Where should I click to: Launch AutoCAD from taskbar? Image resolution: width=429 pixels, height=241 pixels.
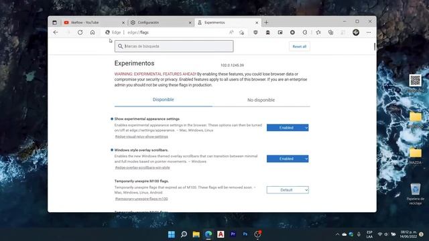[x=221, y=234]
